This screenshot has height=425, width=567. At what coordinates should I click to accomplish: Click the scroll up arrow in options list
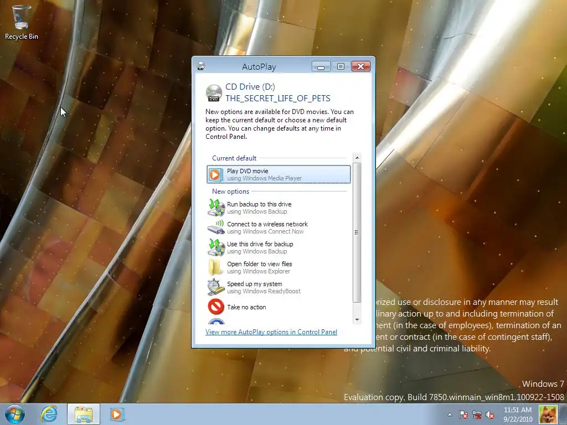(x=357, y=157)
